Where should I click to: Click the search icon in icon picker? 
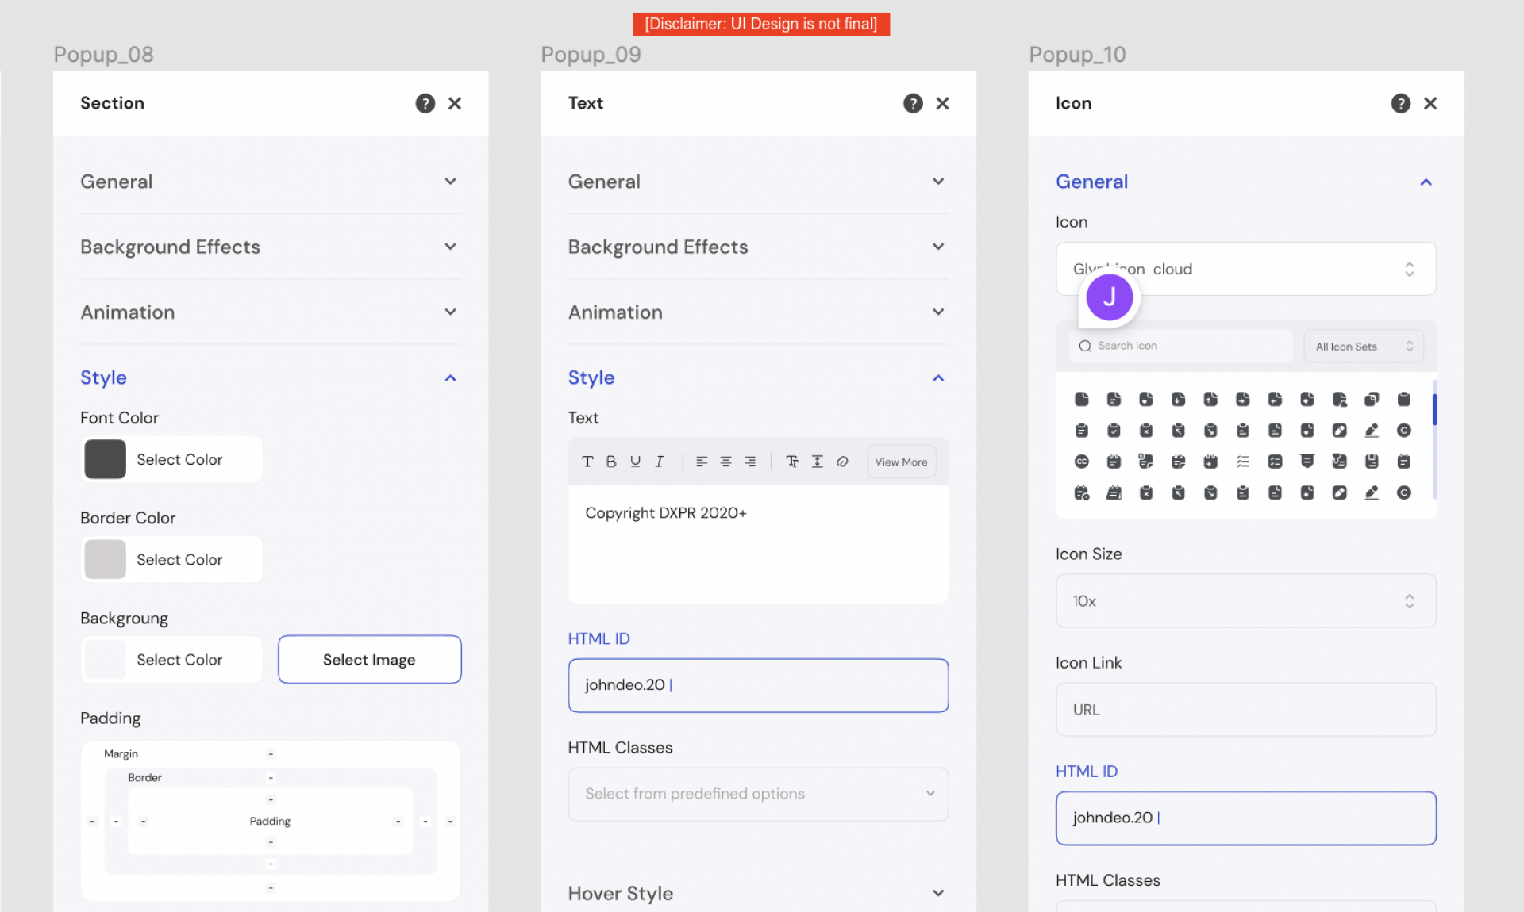[1085, 346]
